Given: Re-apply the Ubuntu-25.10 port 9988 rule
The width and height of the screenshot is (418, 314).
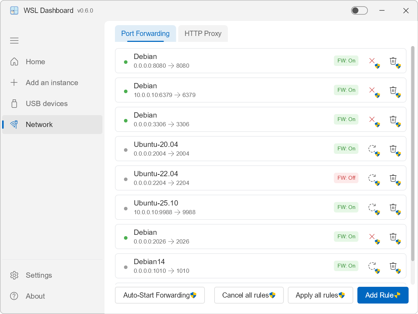Looking at the screenshot, I should coord(372,208).
